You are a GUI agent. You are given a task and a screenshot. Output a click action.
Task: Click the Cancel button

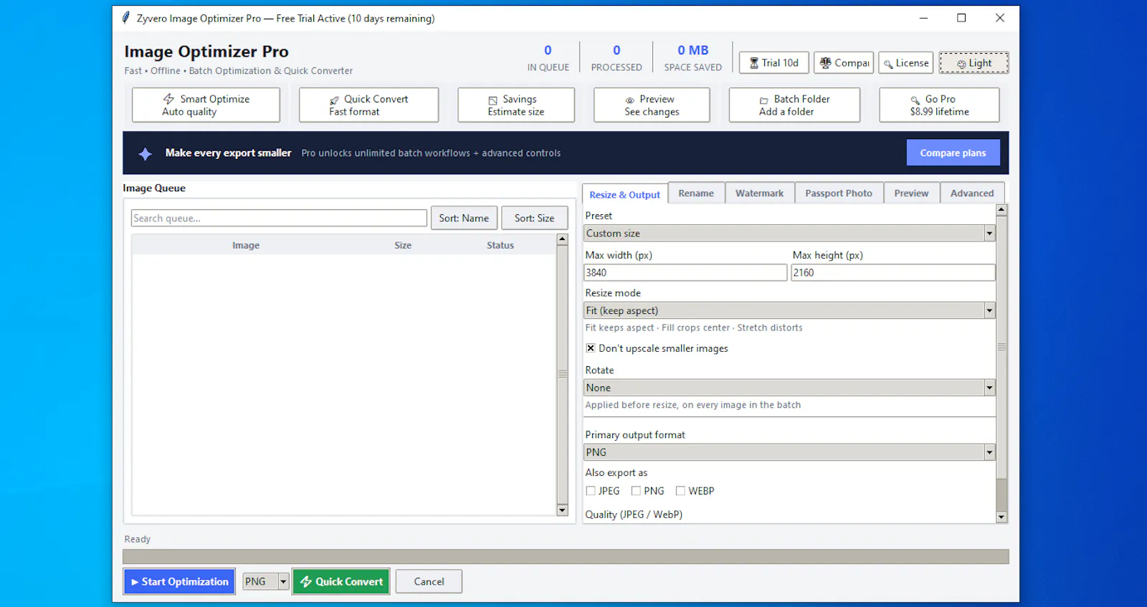coord(429,582)
